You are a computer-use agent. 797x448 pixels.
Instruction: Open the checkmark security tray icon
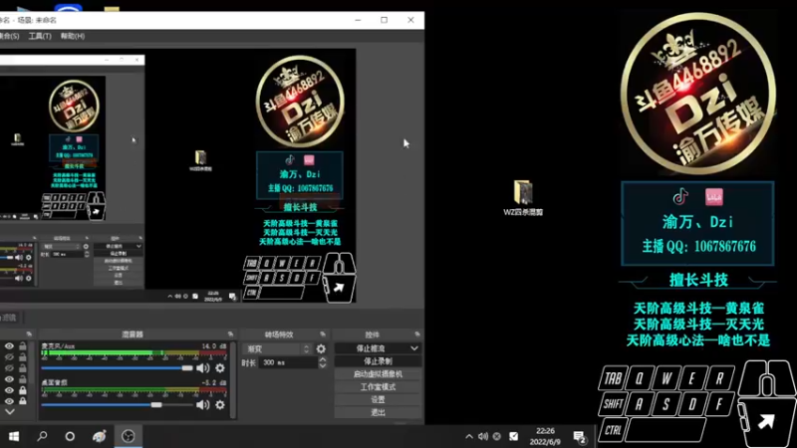coord(514,436)
